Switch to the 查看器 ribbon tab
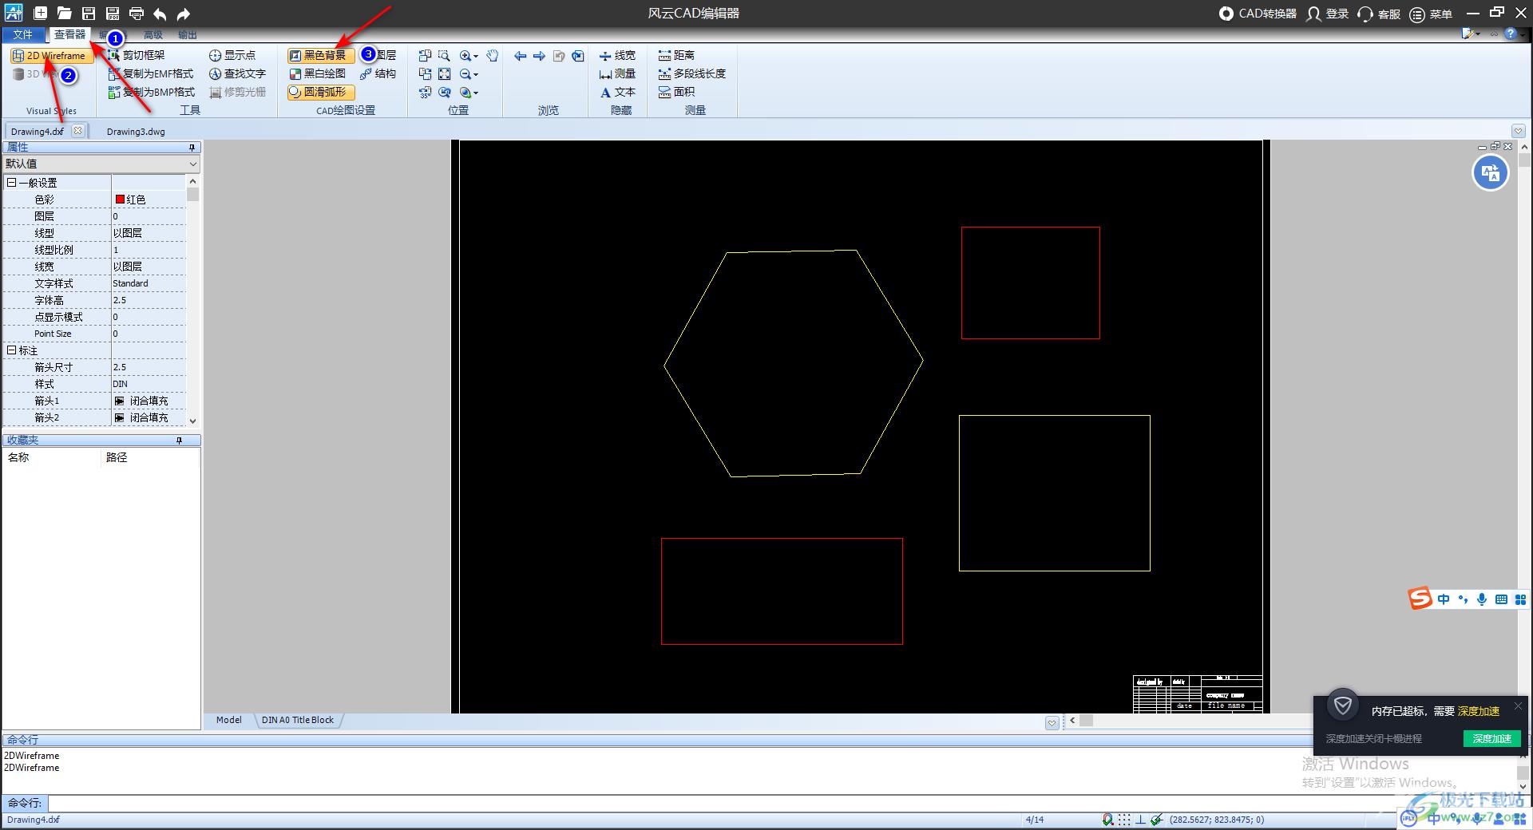 (69, 34)
